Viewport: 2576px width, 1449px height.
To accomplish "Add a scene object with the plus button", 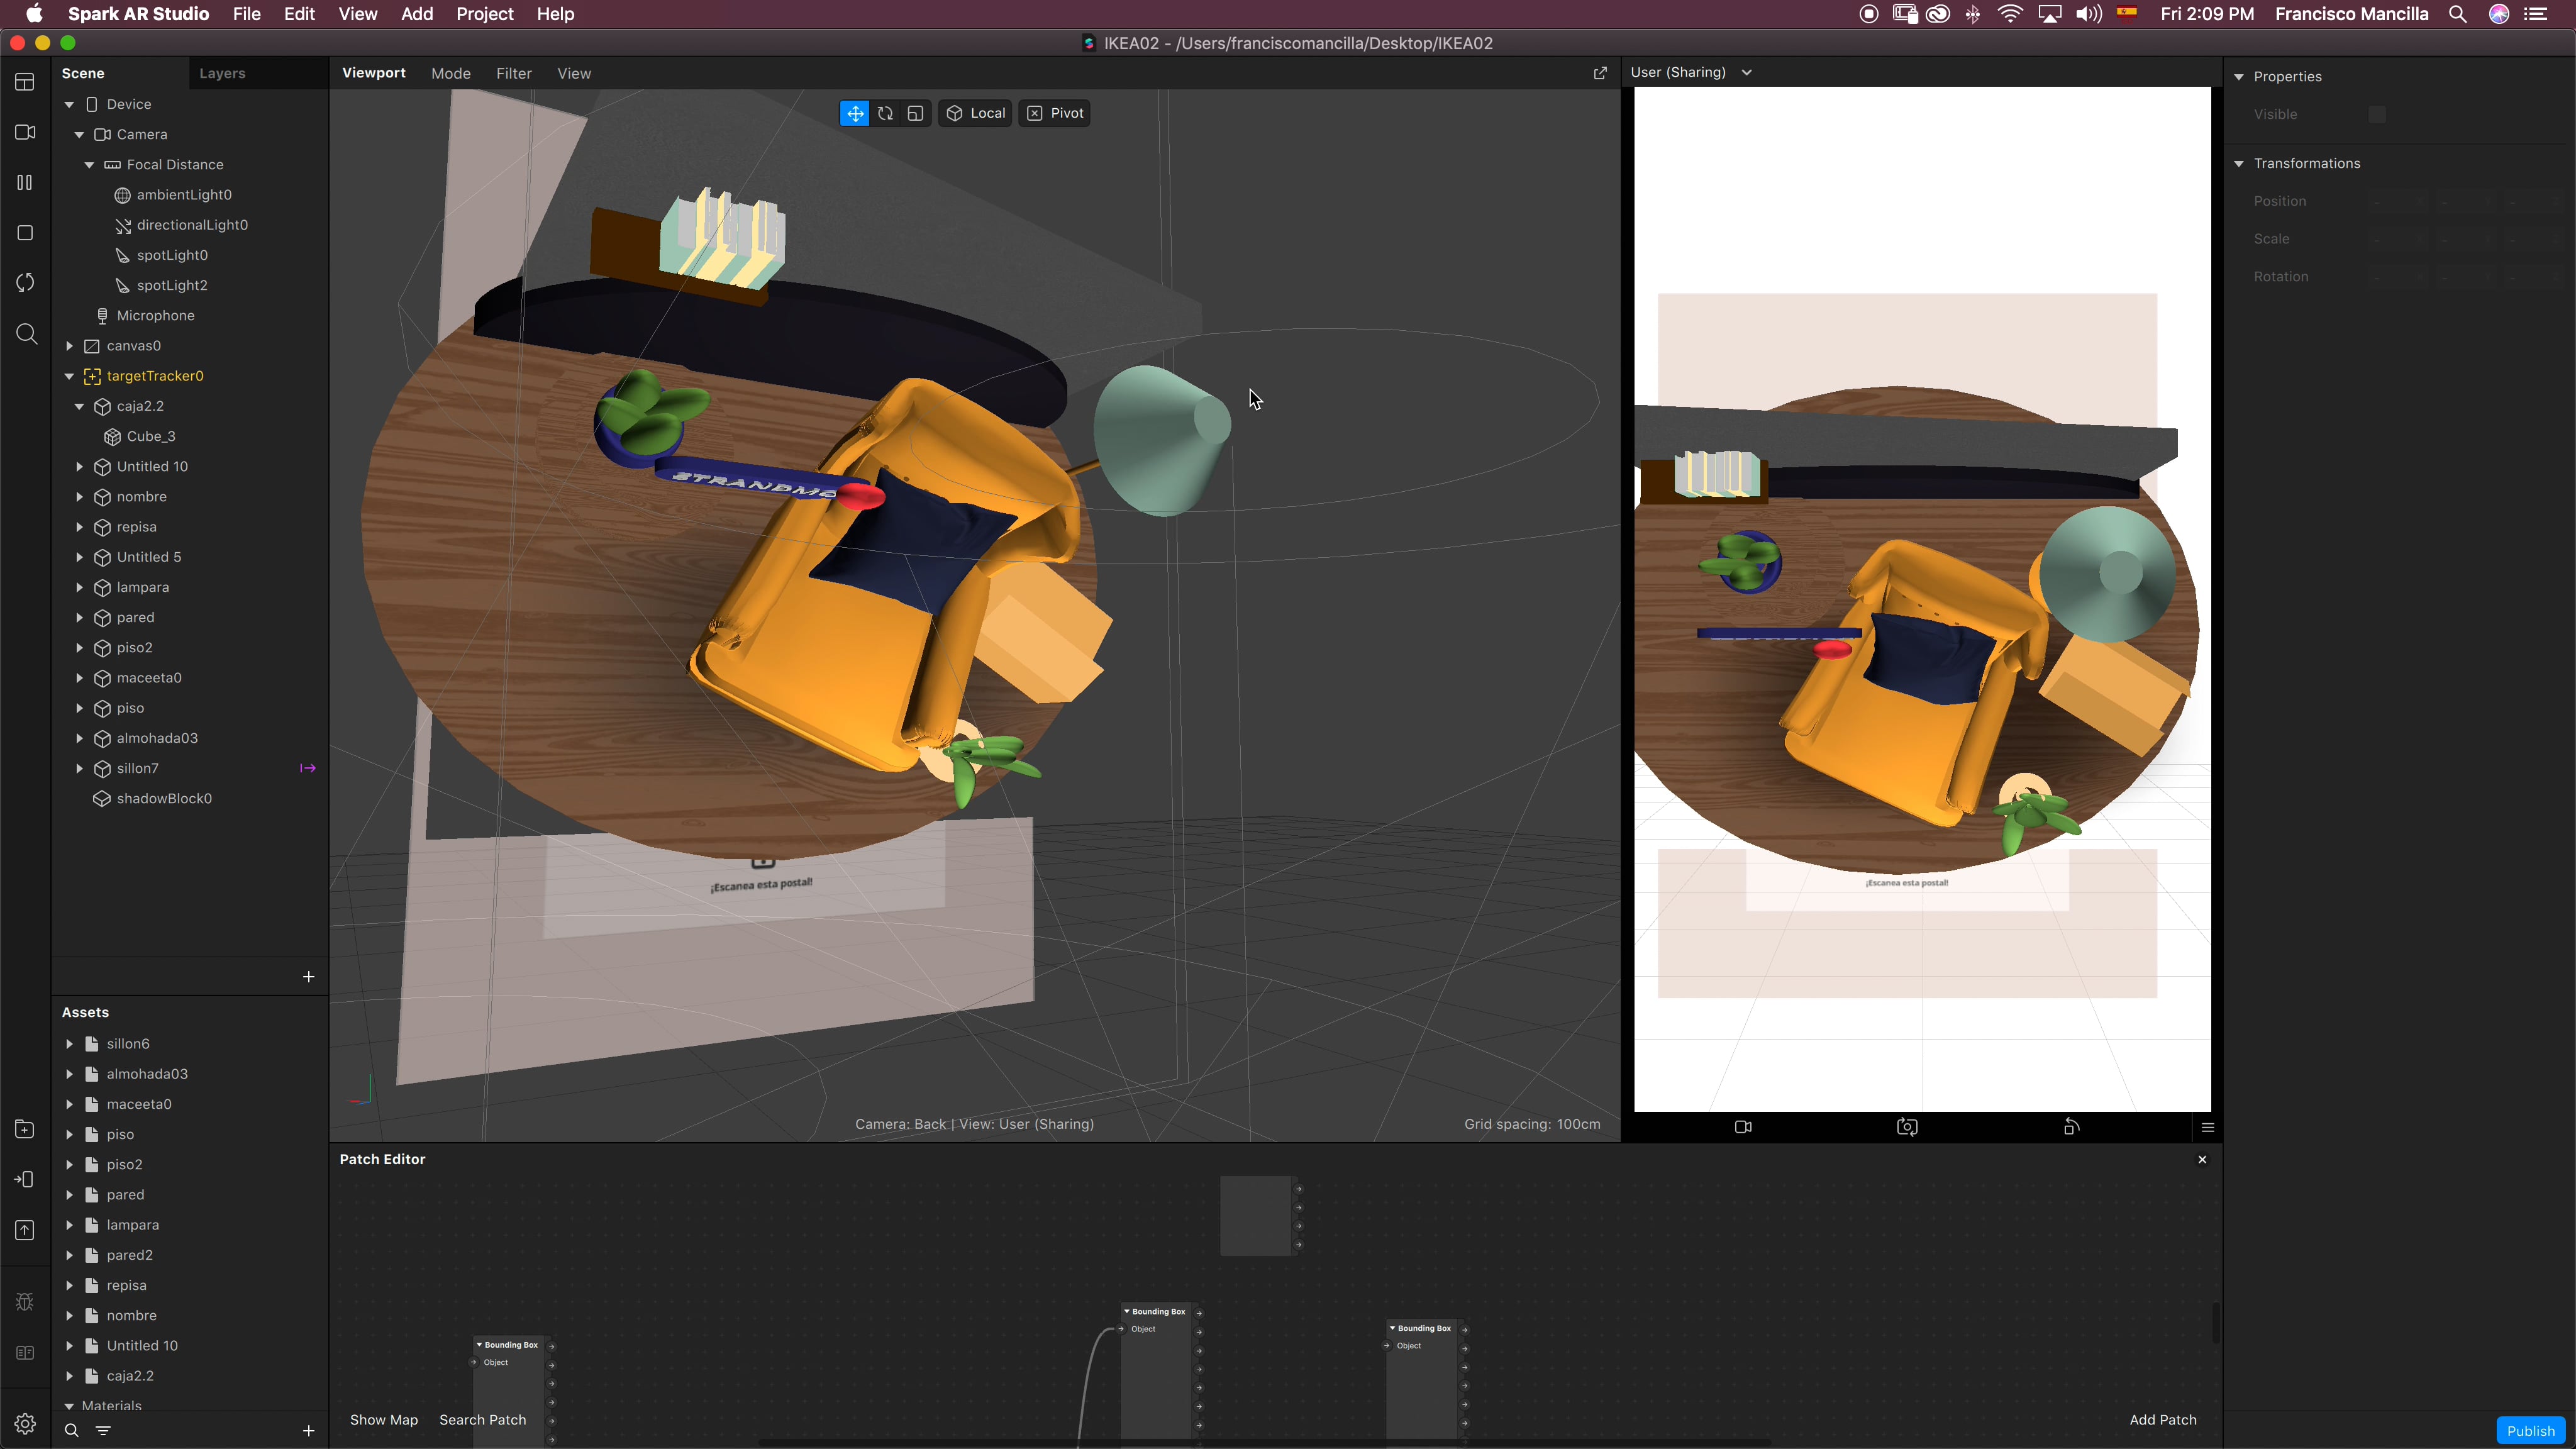I will [308, 976].
